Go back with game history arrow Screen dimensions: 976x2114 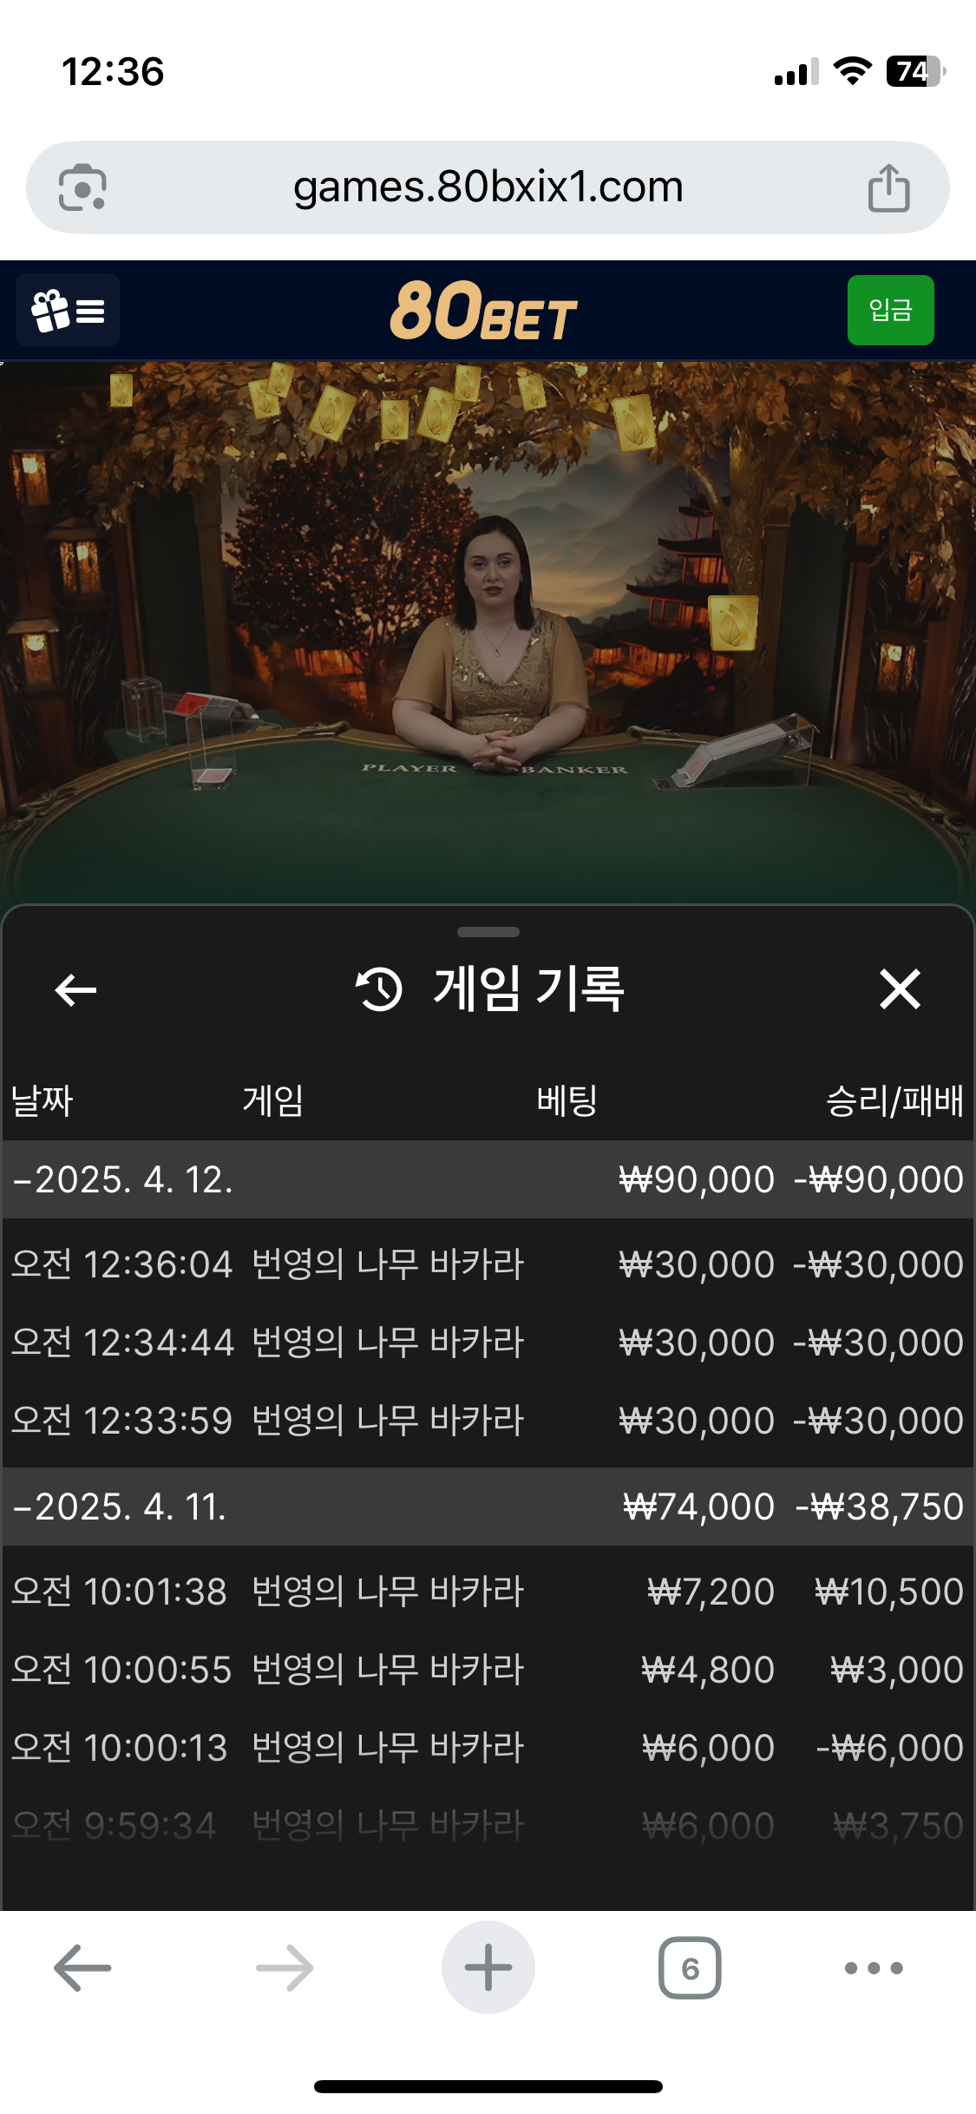tap(75, 989)
